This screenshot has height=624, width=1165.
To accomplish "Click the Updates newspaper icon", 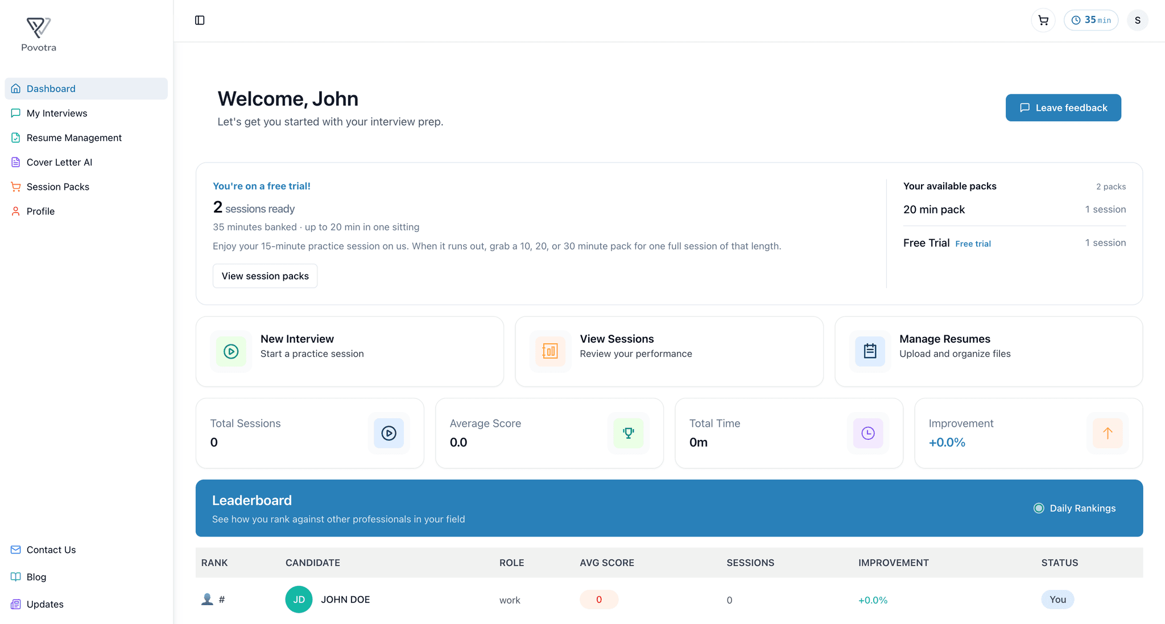I will click(x=16, y=604).
